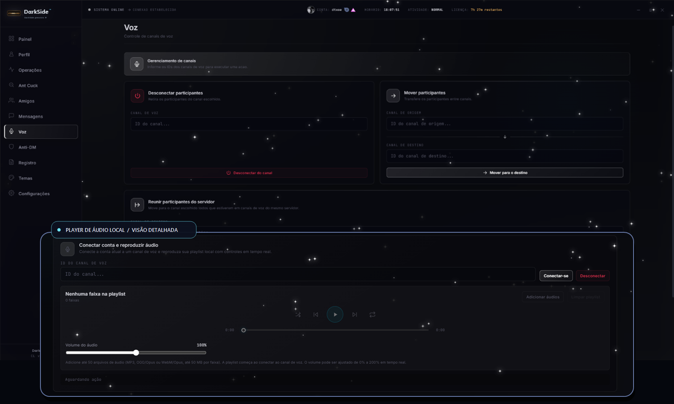Click the 'Aguardando ação' status text
This screenshot has width=674, height=404.
[83, 379]
